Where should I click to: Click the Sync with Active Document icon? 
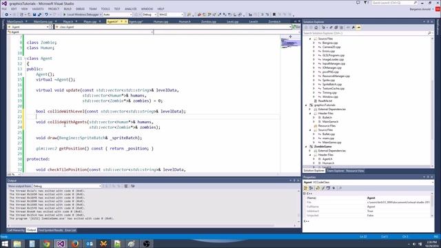331,28
